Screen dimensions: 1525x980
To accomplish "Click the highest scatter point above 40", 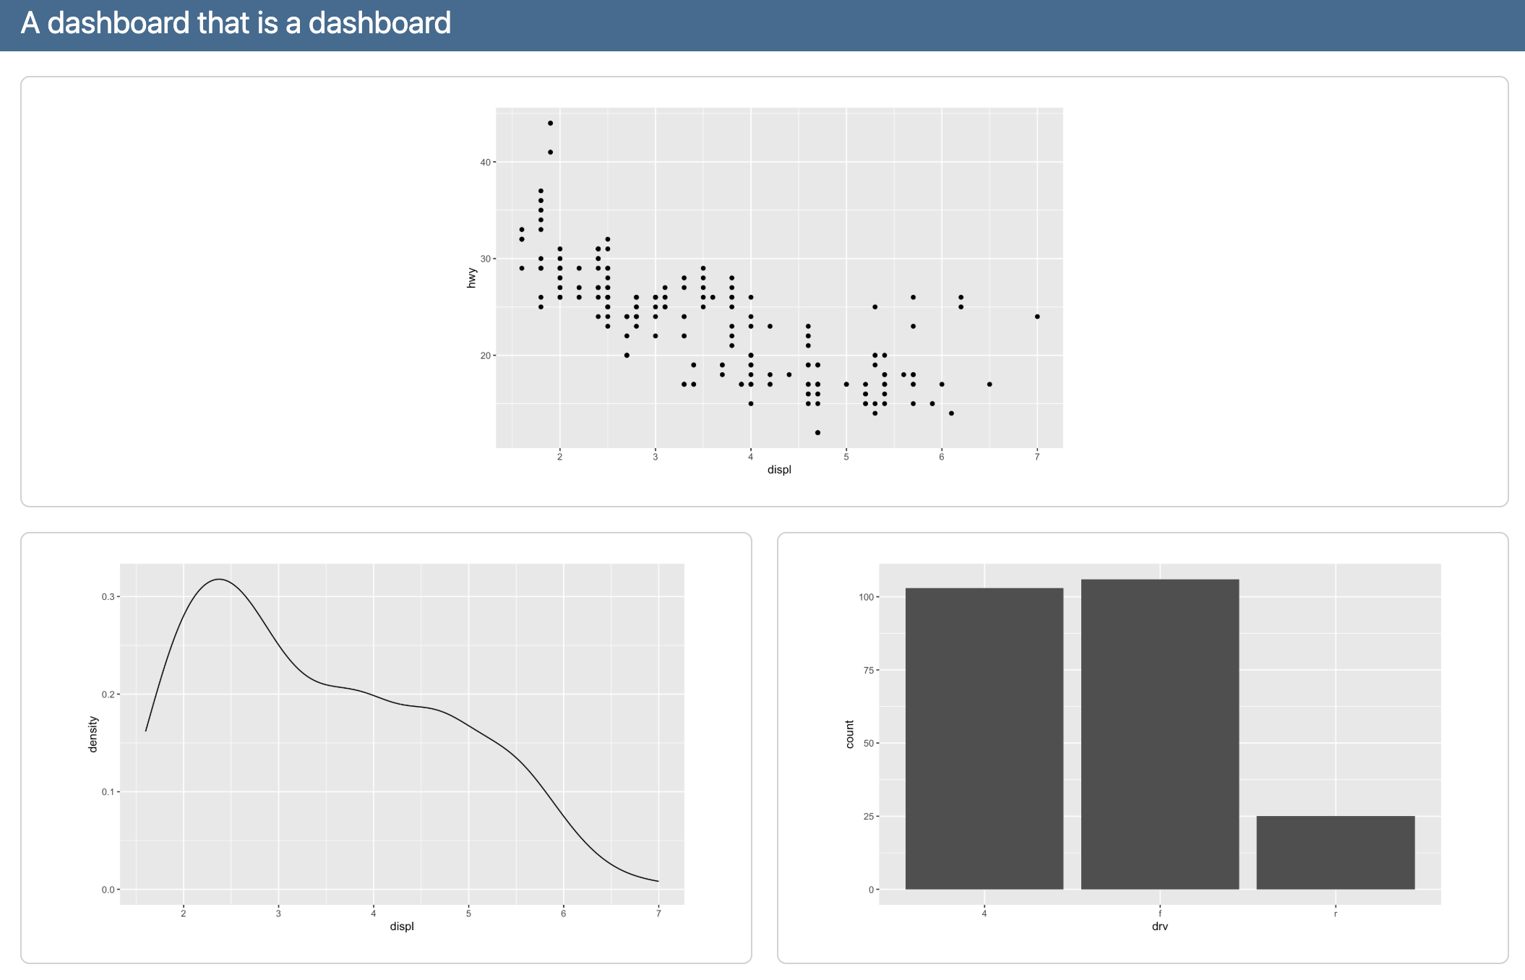I will 550,123.
